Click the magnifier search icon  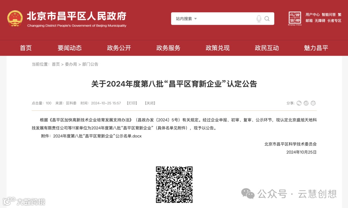[267, 19]
